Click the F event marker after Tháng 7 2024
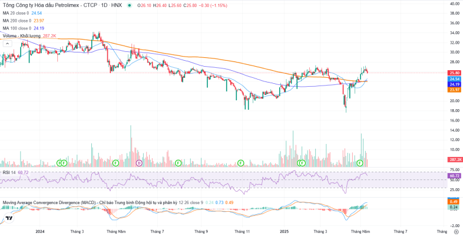The width and height of the screenshot is (463, 236). click(x=178, y=163)
